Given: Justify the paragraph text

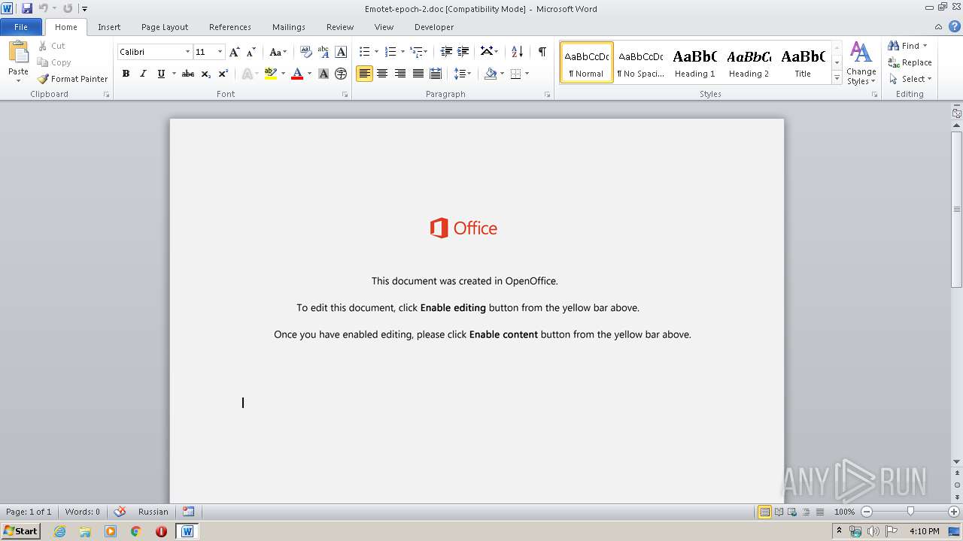Looking at the screenshot, I should tap(418, 74).
